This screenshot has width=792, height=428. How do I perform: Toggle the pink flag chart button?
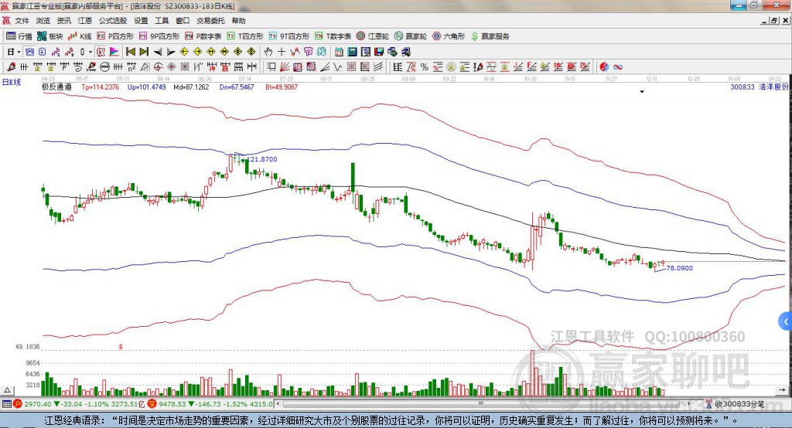(114, 52)
